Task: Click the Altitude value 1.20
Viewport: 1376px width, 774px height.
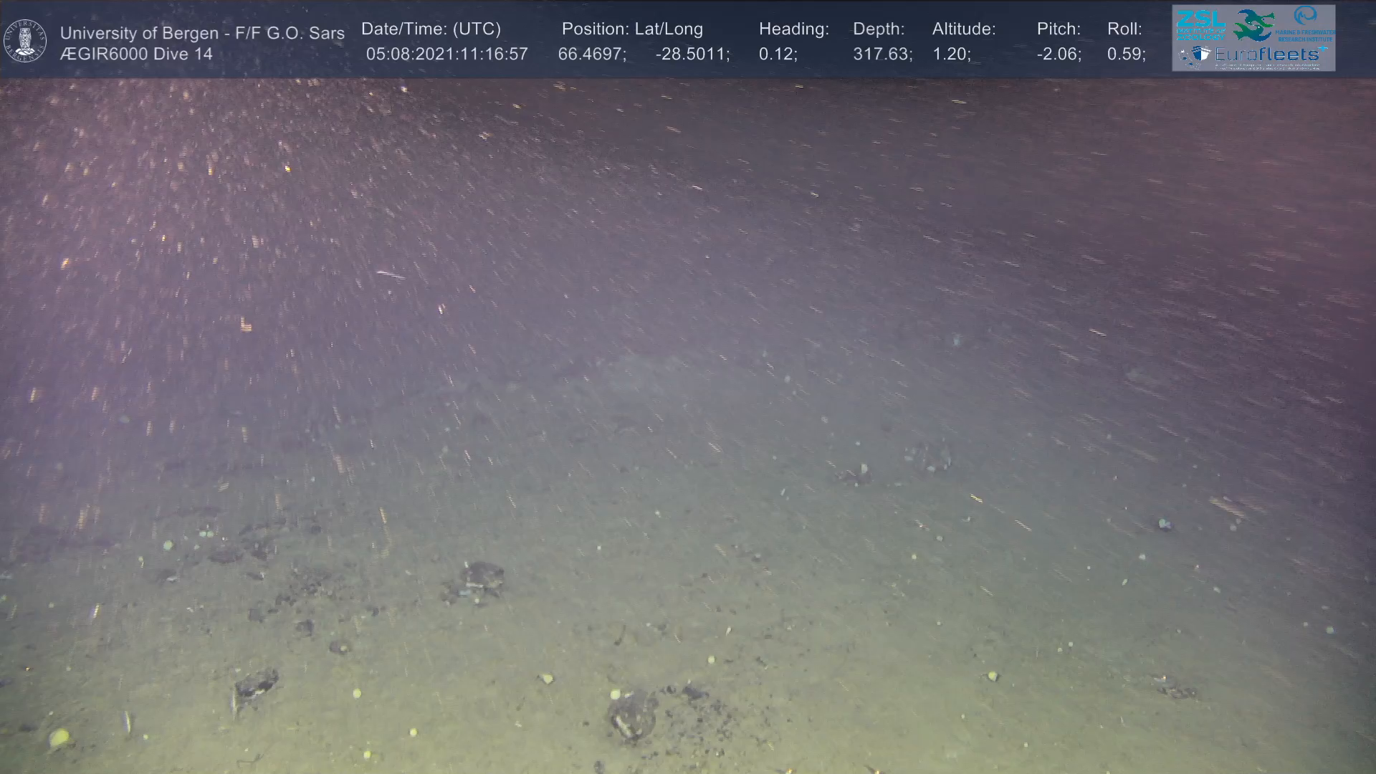Action: pos(951,54)
